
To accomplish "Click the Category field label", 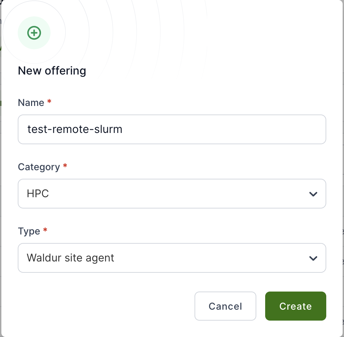I will [x=39, y=167].
